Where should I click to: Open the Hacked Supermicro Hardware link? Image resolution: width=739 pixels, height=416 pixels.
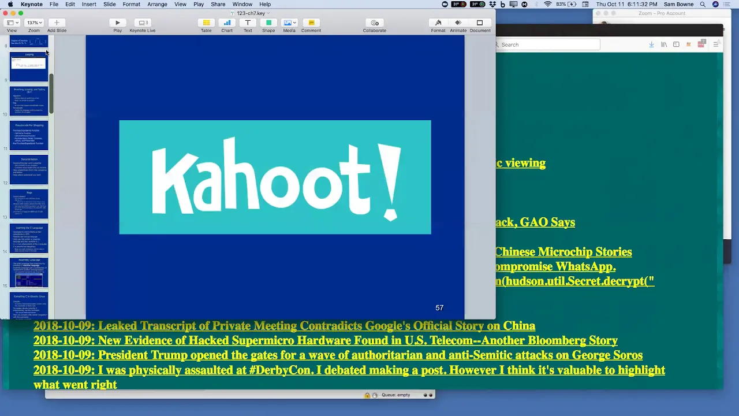click(x=326, y=341)
